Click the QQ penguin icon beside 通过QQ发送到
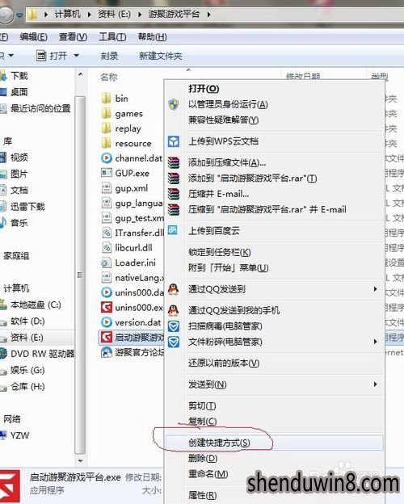 174,289
